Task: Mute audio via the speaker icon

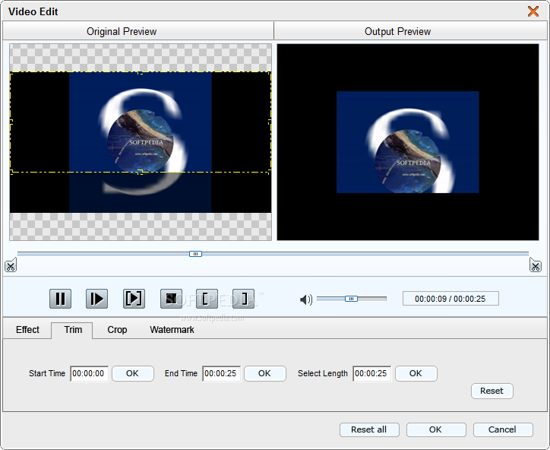Action: 306,299
